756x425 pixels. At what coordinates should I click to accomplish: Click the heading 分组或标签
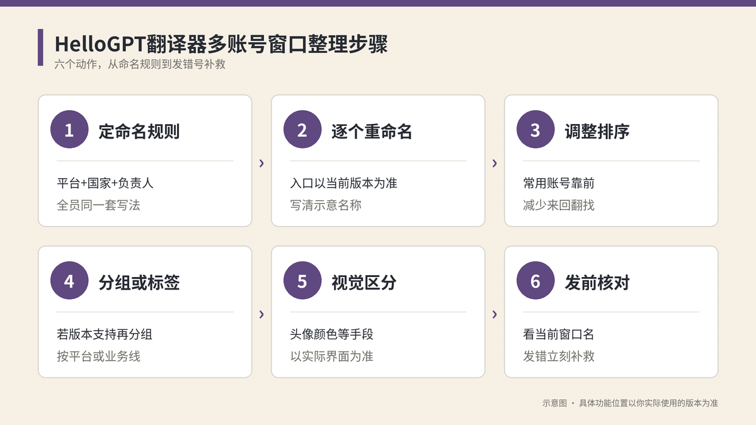pyautogui.click(x=139, y=282)
